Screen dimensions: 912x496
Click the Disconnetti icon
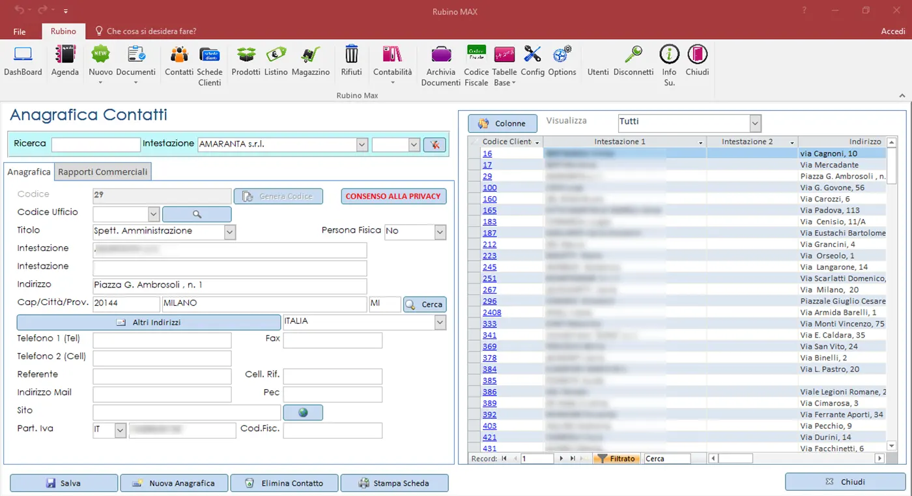[x=633, y=61]
